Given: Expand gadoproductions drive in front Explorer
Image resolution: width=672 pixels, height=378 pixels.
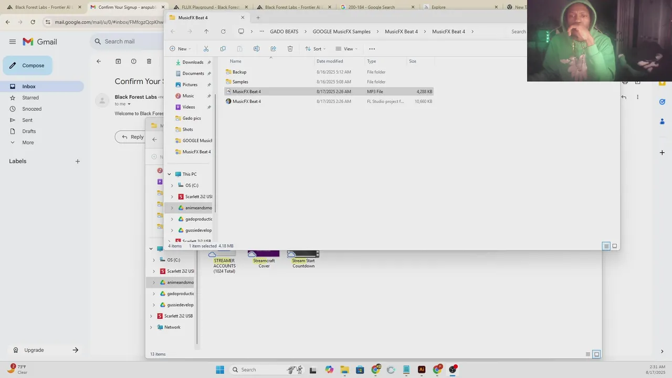Looking at the screenshot, I should pos(172,219).
